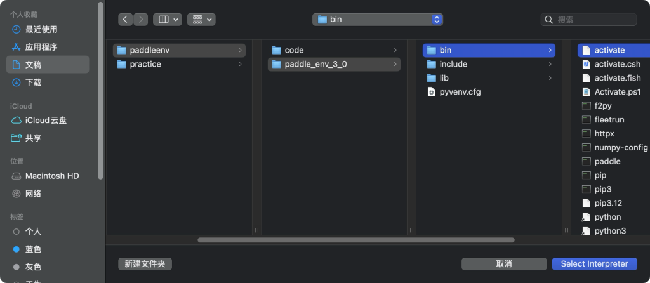Click the Select Interpreter button
Image resolution: width=650 pixels, height=283 pixels.
click(x=594, y=264)
